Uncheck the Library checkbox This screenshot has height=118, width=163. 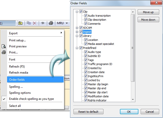(x=81, y=36)
